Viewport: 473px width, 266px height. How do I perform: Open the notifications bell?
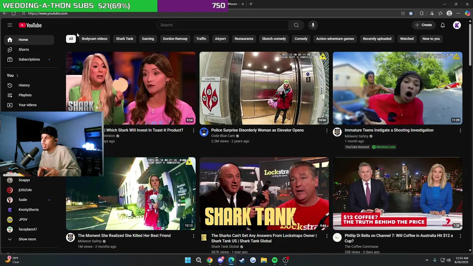tap(443, 25)
